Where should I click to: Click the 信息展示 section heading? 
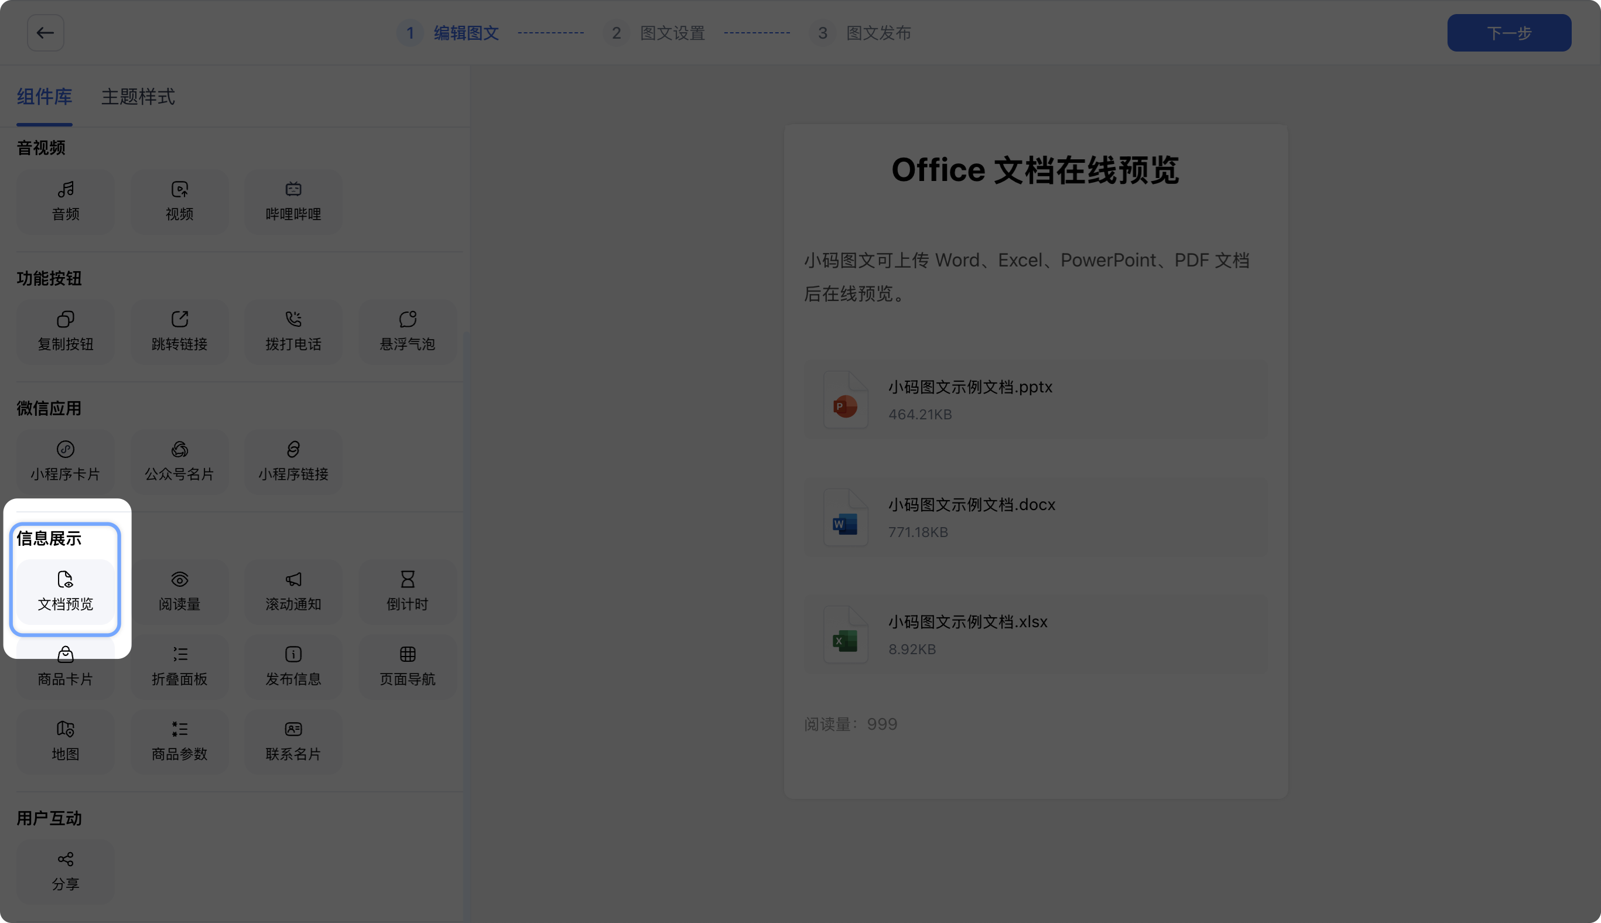(49, 538)
